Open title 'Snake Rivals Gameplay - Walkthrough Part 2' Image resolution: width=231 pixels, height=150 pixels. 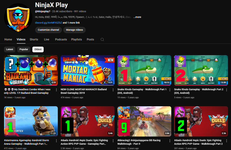pos(199,91)
